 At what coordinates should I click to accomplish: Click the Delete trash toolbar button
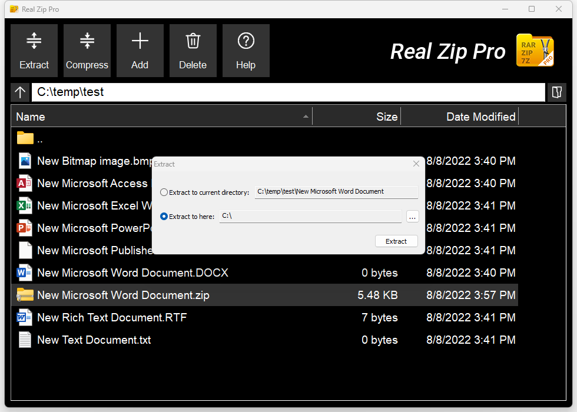tap(193, 51)
